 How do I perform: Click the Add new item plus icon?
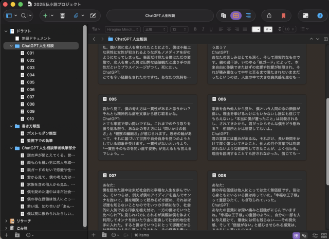click(x=45, y=16)
